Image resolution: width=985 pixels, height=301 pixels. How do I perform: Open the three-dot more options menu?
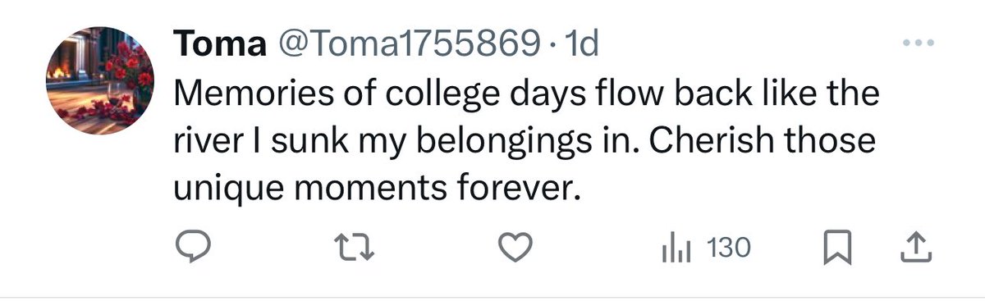(x=918, y=43)
